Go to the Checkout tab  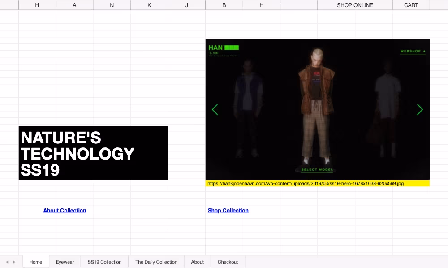click(228, 262)
